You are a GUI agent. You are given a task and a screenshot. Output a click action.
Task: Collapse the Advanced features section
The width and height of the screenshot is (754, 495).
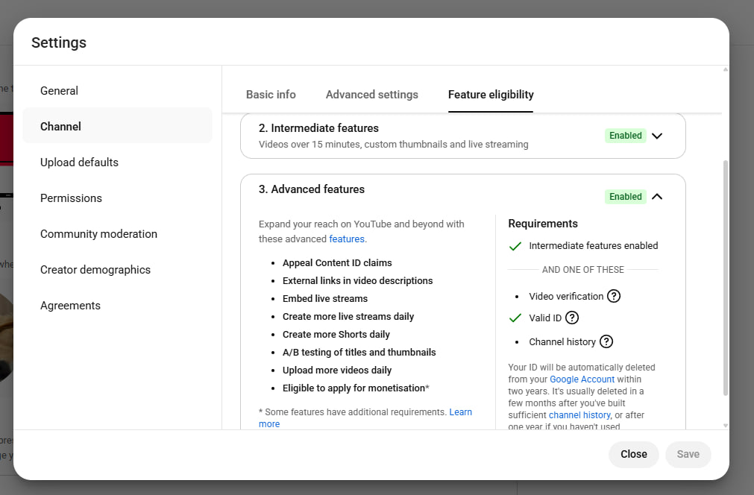coord(657,197)
